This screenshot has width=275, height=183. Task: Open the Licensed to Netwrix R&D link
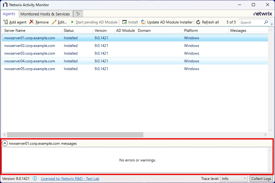tap(70, 178)
